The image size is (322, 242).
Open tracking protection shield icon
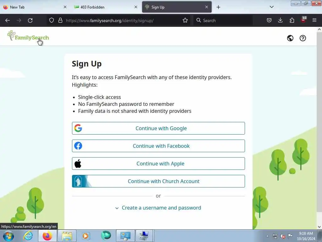[x=52, y=20]
